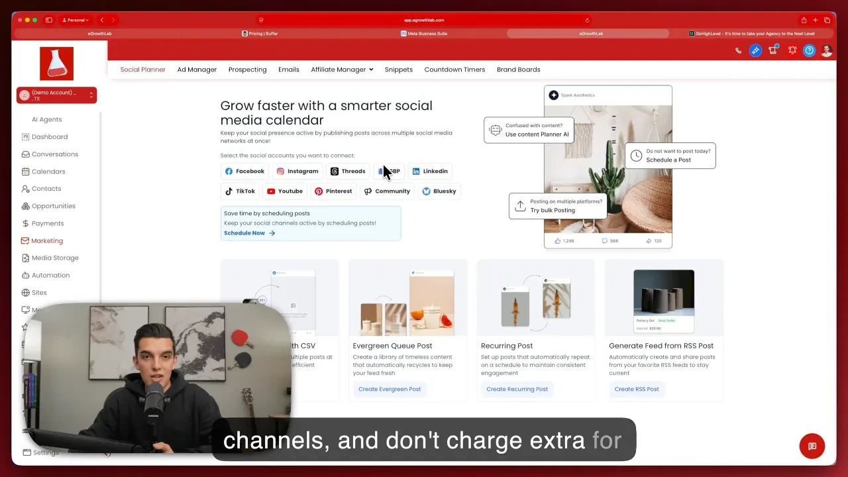Click Create RSS Post button

click(x=637, y=389)
